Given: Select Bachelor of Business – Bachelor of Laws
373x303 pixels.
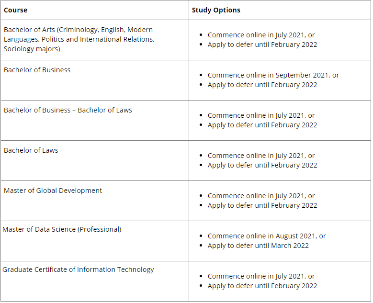Looking at the screenshot, I should [x=68, y=110].
